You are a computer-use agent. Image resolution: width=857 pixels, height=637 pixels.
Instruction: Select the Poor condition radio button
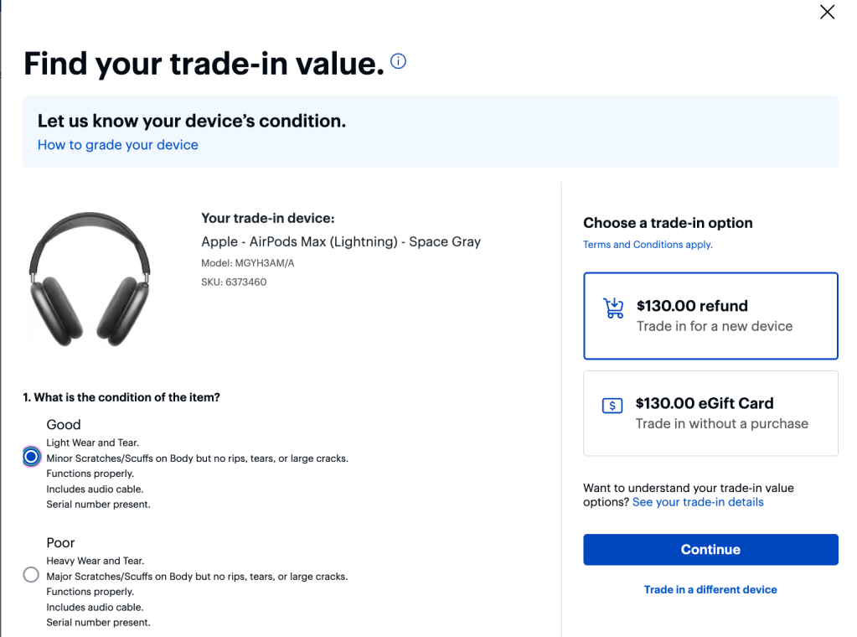pos(31,574)
